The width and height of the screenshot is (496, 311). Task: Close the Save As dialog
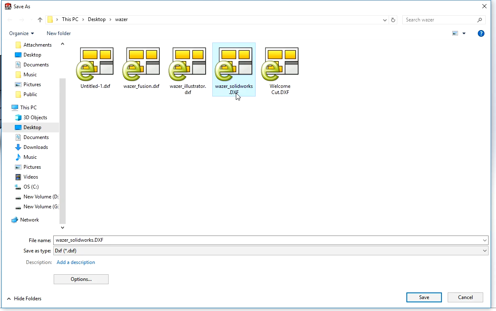pos(484,6)
